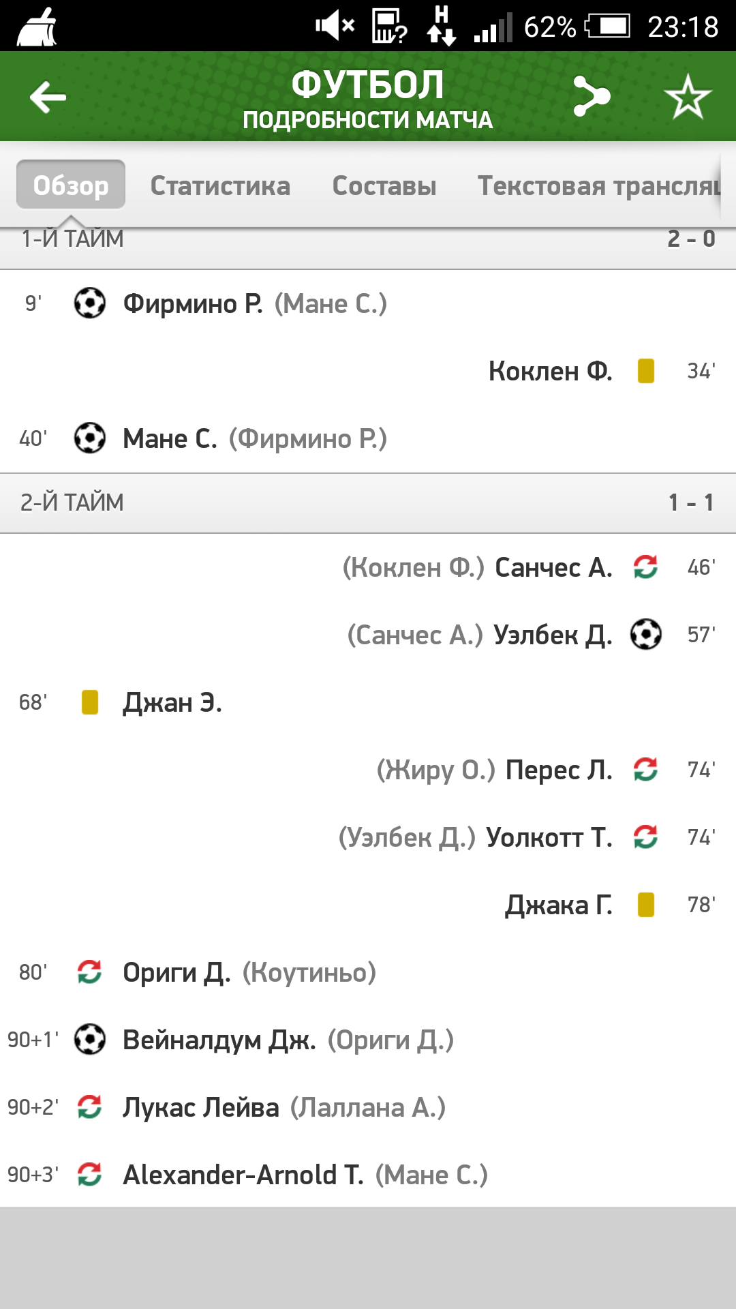Select the Обзор tab
The image size is (736, 1309).
pyautogui.click(x=71, y=185)
